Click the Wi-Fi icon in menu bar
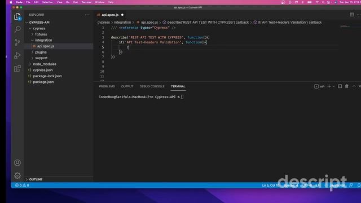The height and width of the screenshot is (203, 361). point(317,2)
